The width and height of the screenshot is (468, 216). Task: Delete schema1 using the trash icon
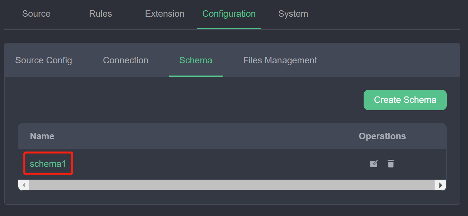point(391,164)
